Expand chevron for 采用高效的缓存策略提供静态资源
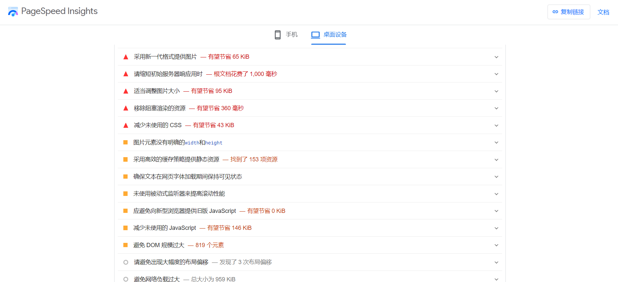618x282 pixels. click(496, 160)
